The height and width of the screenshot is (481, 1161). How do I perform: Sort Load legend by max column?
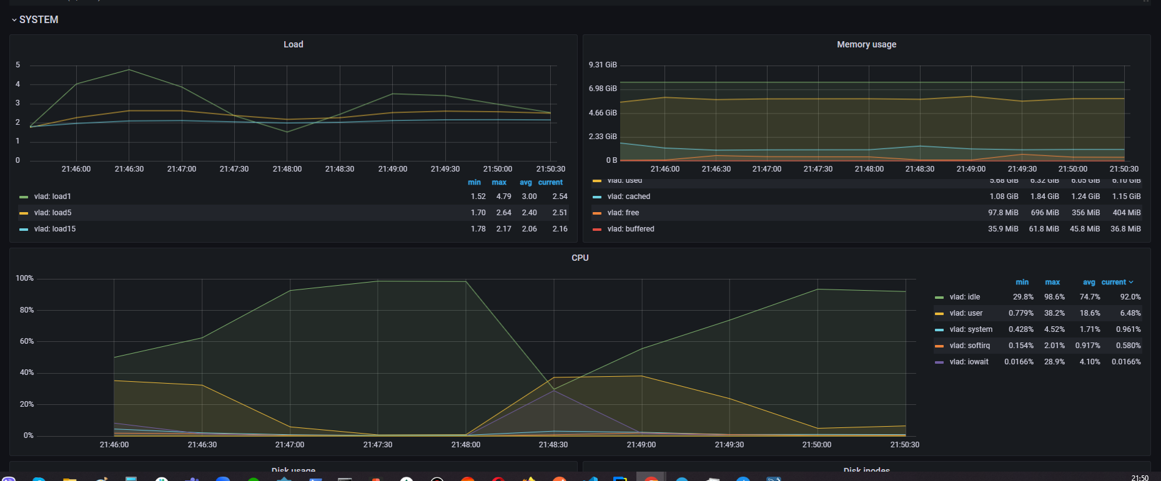(x=499, y=182)
